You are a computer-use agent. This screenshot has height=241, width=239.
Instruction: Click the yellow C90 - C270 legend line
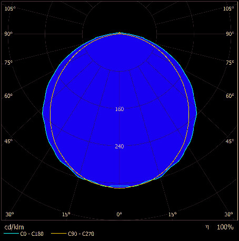point(58,234)
